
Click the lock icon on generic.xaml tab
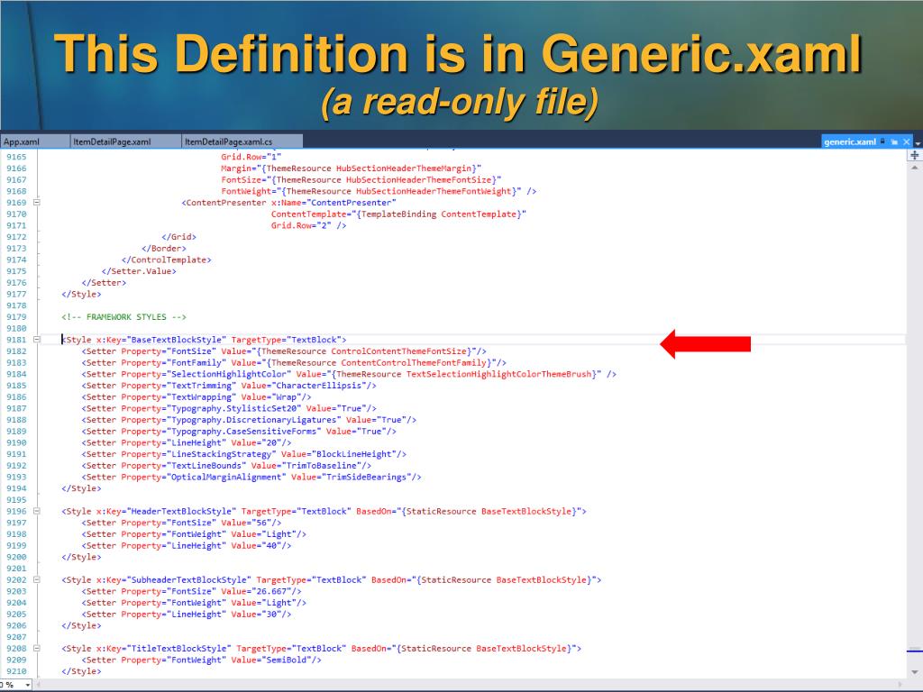[x=883, y=141]
